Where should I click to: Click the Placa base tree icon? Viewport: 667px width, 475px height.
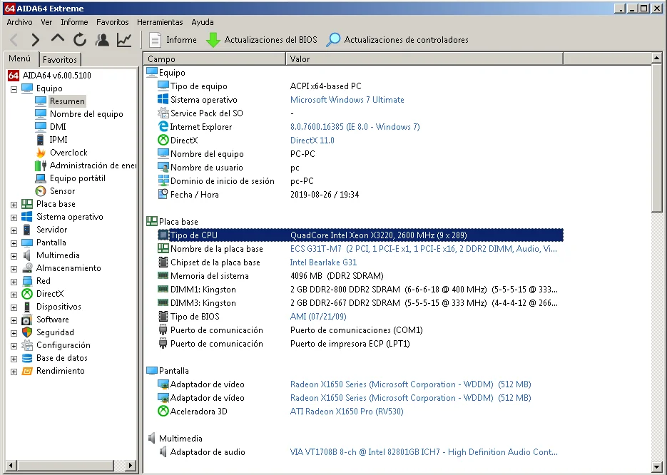pyautogui.click(x=27, y=204)
